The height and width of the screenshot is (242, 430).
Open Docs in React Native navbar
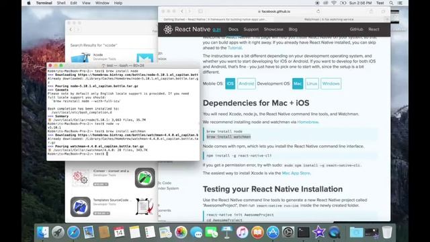(233, 30)
